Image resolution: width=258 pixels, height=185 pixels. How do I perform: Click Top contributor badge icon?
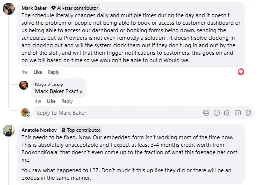click(x=63, y=130)
